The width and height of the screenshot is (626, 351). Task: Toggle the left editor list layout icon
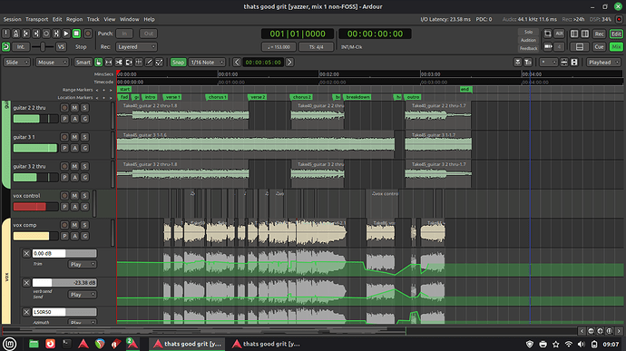pos(574,34)
